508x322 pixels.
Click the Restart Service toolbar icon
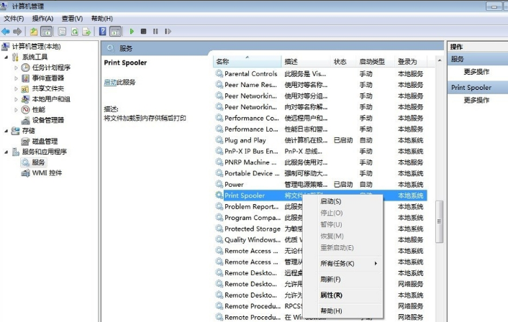(167, 32)
